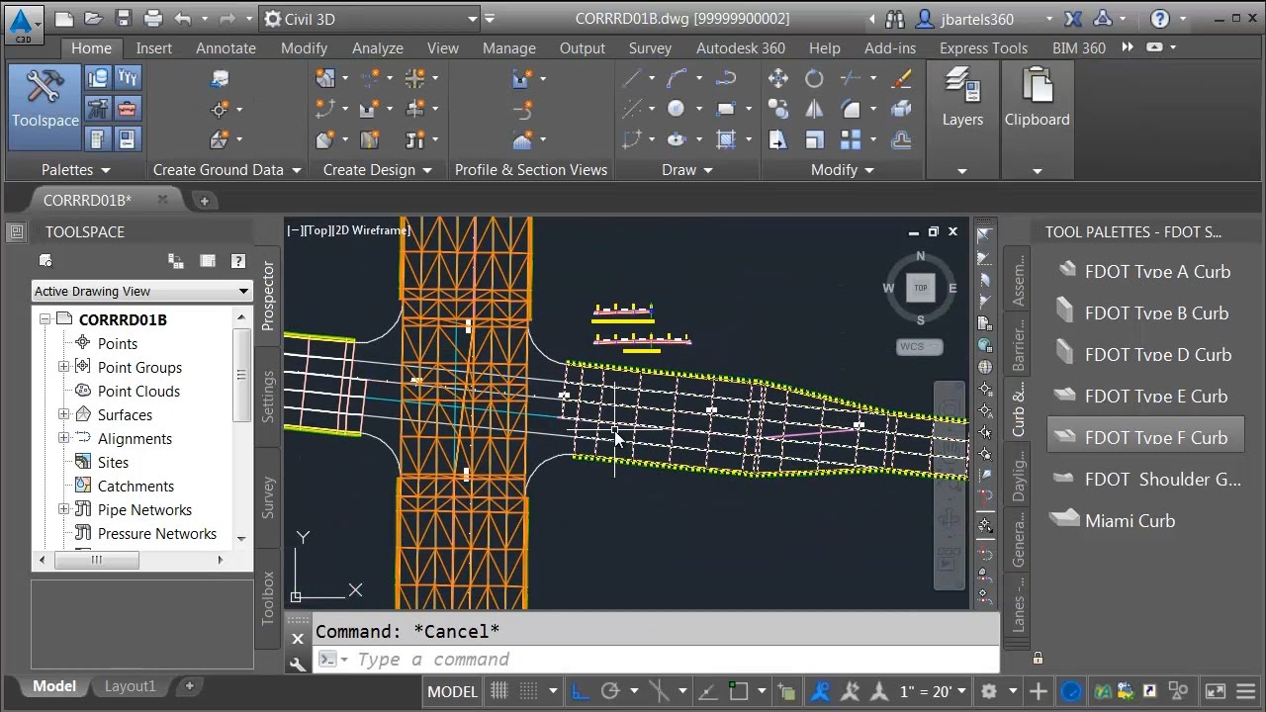Open the Survey ribbon tab
Screen dimensions: 1266x712
pyautogui.click(x=650, y=47)
